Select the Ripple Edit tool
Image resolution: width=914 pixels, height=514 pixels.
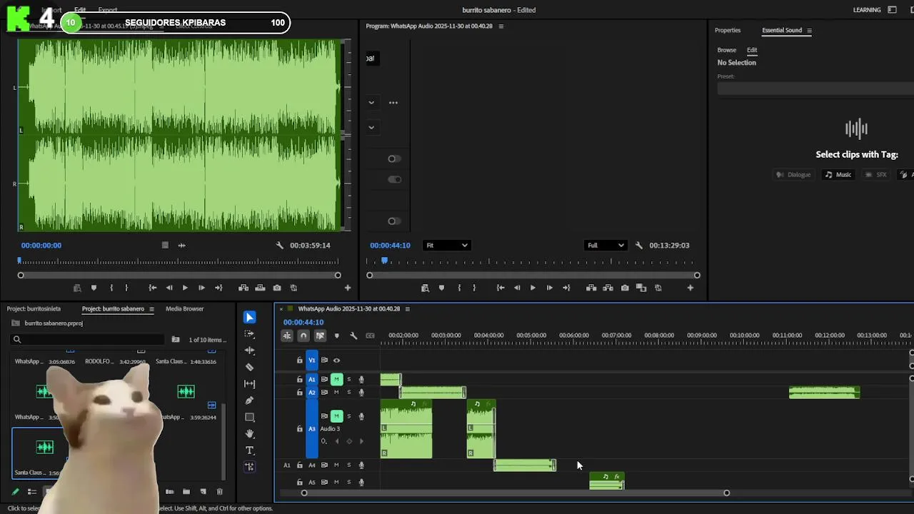point(249,351)
